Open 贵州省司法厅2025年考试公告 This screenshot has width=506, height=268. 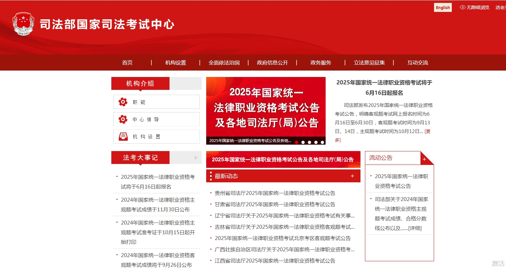click(275, 193)
